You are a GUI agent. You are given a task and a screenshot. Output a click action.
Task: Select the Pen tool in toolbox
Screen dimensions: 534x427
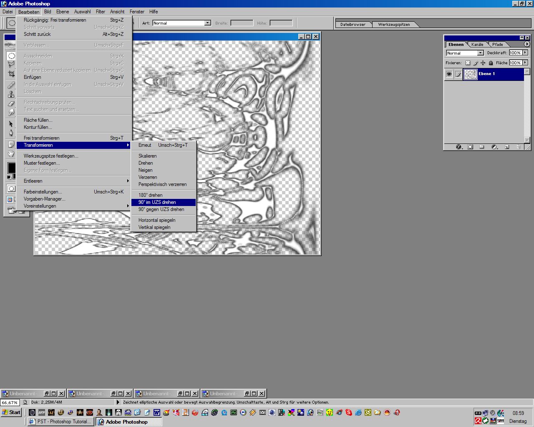(11, 133)
